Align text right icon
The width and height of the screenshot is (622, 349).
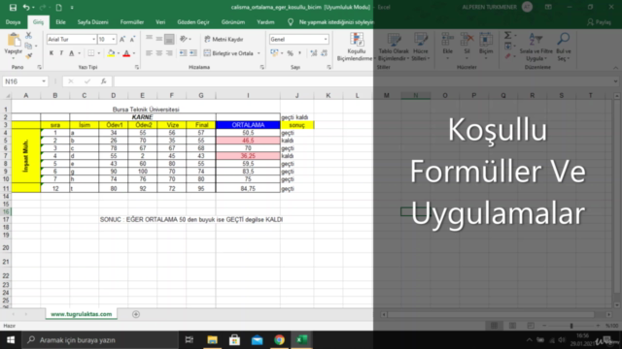[169, 53]
